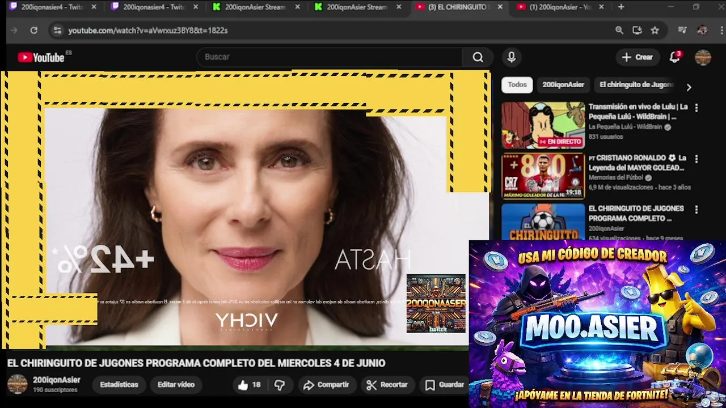Click EL CHIRINGUITO DE JUGONES PROGRAMA COMPLETO sidebar title

(x=636, y=214)
